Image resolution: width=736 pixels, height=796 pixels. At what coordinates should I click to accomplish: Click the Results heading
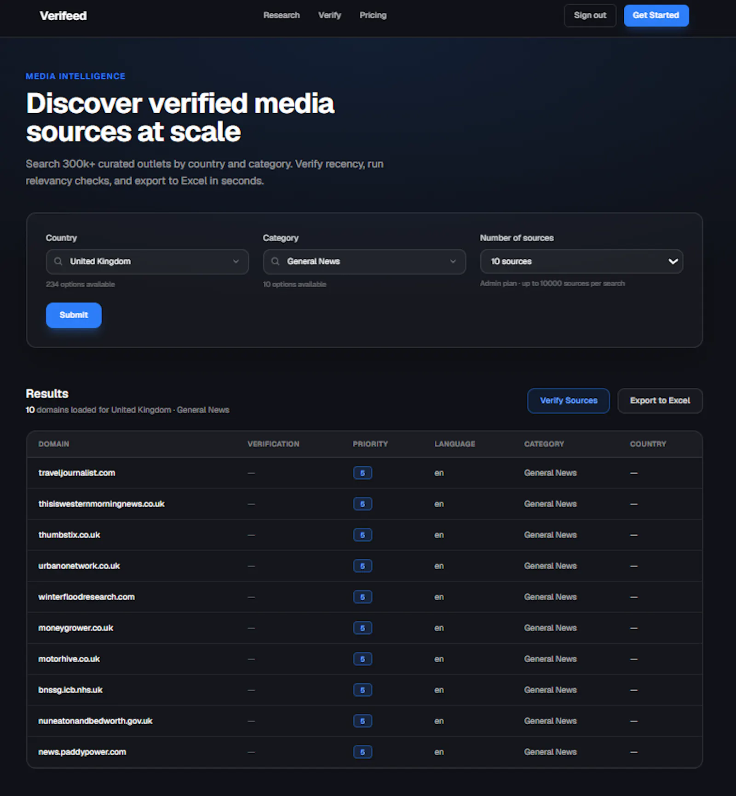47,394
